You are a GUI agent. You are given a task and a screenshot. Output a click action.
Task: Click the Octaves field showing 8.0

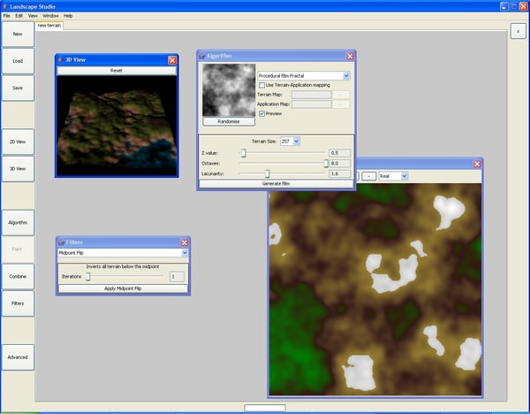(340, 164)
